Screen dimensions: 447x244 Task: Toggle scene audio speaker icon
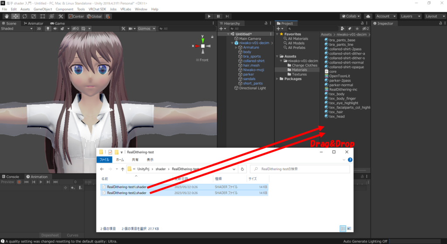(55, 28)
